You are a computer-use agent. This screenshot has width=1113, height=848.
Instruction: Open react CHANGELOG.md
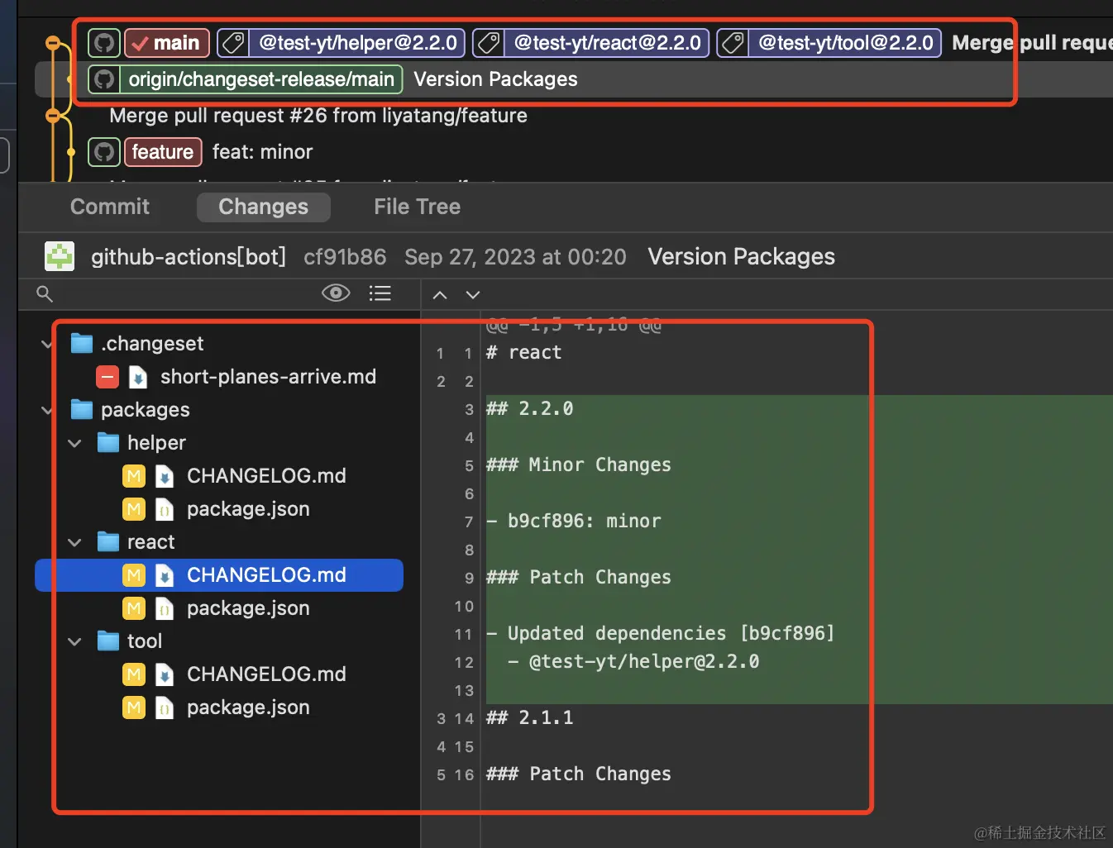click(219, 575)
